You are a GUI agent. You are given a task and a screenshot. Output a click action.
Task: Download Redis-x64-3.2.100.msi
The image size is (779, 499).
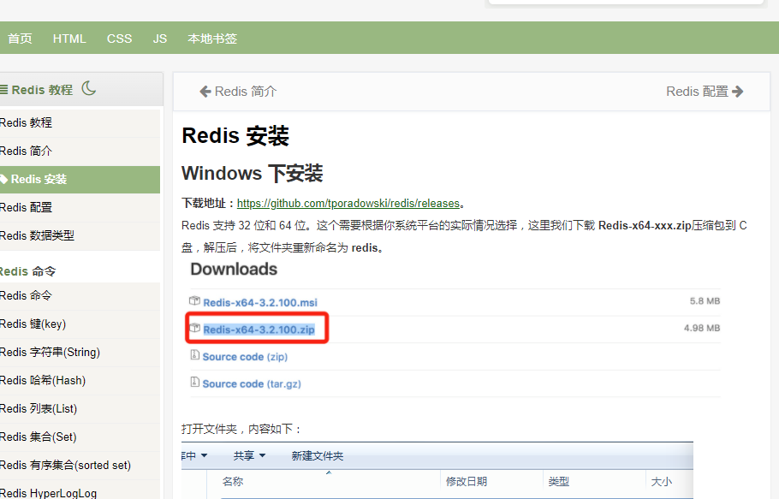(260, 302)
